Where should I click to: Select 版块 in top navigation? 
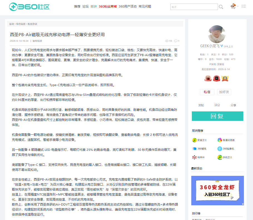(x=94, y=6)
